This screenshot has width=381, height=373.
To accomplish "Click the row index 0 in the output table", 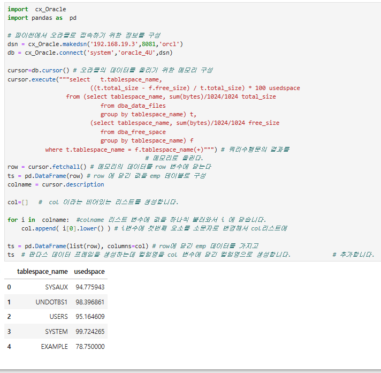I will tap(9, 287).
